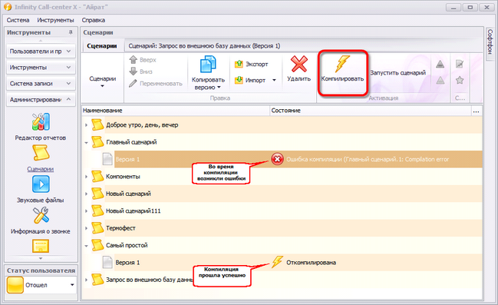
Task: Expand the Доброе утро, день, вечер node
Action: click(86, 125)
